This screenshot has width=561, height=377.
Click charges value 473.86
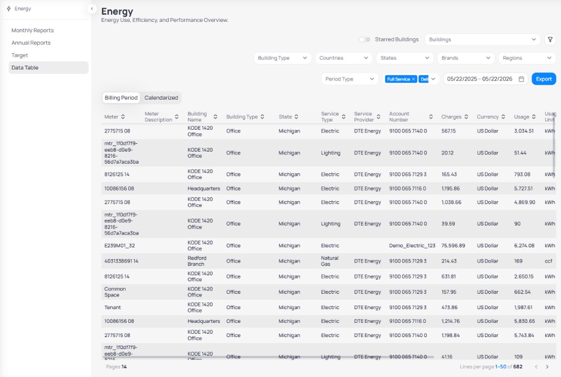[449, 308]
